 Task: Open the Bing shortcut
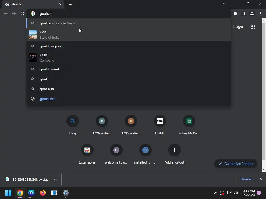[73, 125]
